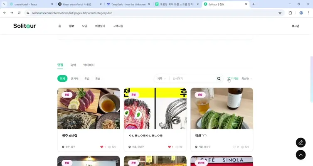Click the Solitour logo
Screen dimensions: 313x166
25,26
